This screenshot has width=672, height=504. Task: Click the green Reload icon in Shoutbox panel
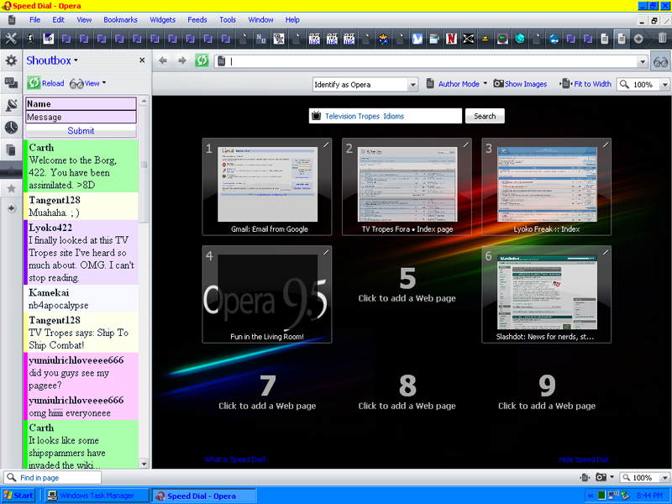(34, 82)
